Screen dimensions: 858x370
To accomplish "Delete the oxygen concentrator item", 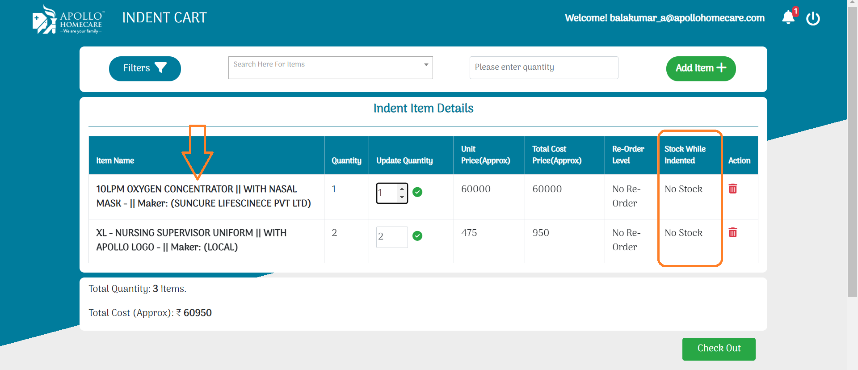I will pyautogui.click(x=733, y=189).
